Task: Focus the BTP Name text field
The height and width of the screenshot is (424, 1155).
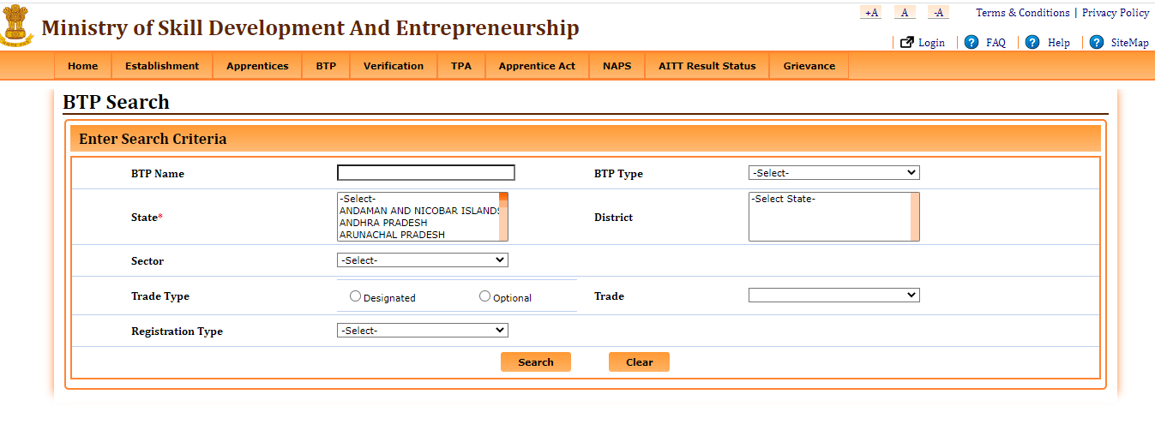Action: (x=426, y=173)
